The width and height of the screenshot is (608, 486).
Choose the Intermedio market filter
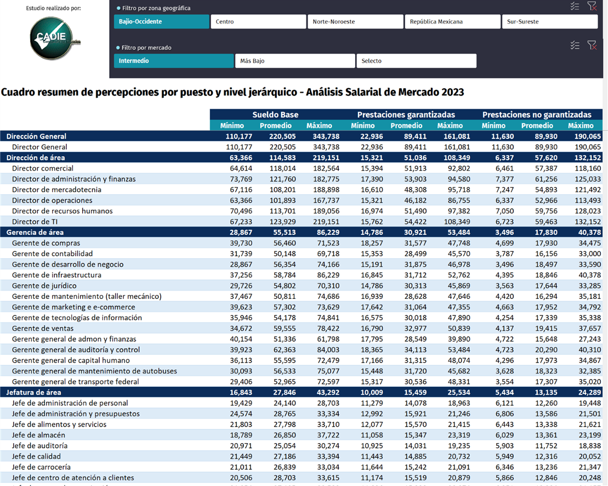coord(173,61)
